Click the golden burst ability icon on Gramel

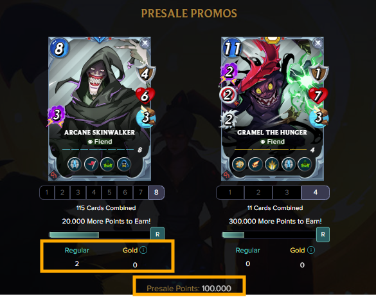pyautogui.click(x=272, y=164)
